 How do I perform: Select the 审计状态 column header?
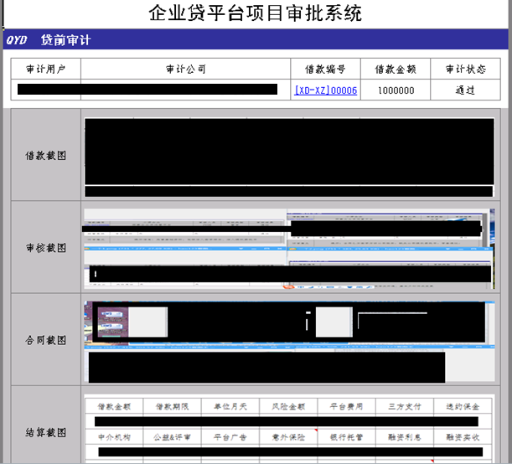pos(465,69)
